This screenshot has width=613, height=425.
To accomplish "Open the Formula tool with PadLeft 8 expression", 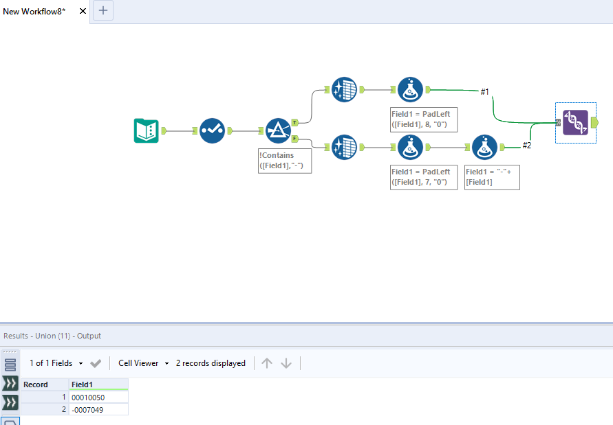I will click(x=410, y=89).
